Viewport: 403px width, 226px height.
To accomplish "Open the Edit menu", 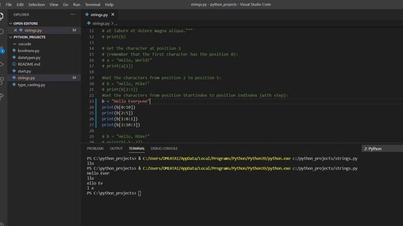I will tap(20, 4).
